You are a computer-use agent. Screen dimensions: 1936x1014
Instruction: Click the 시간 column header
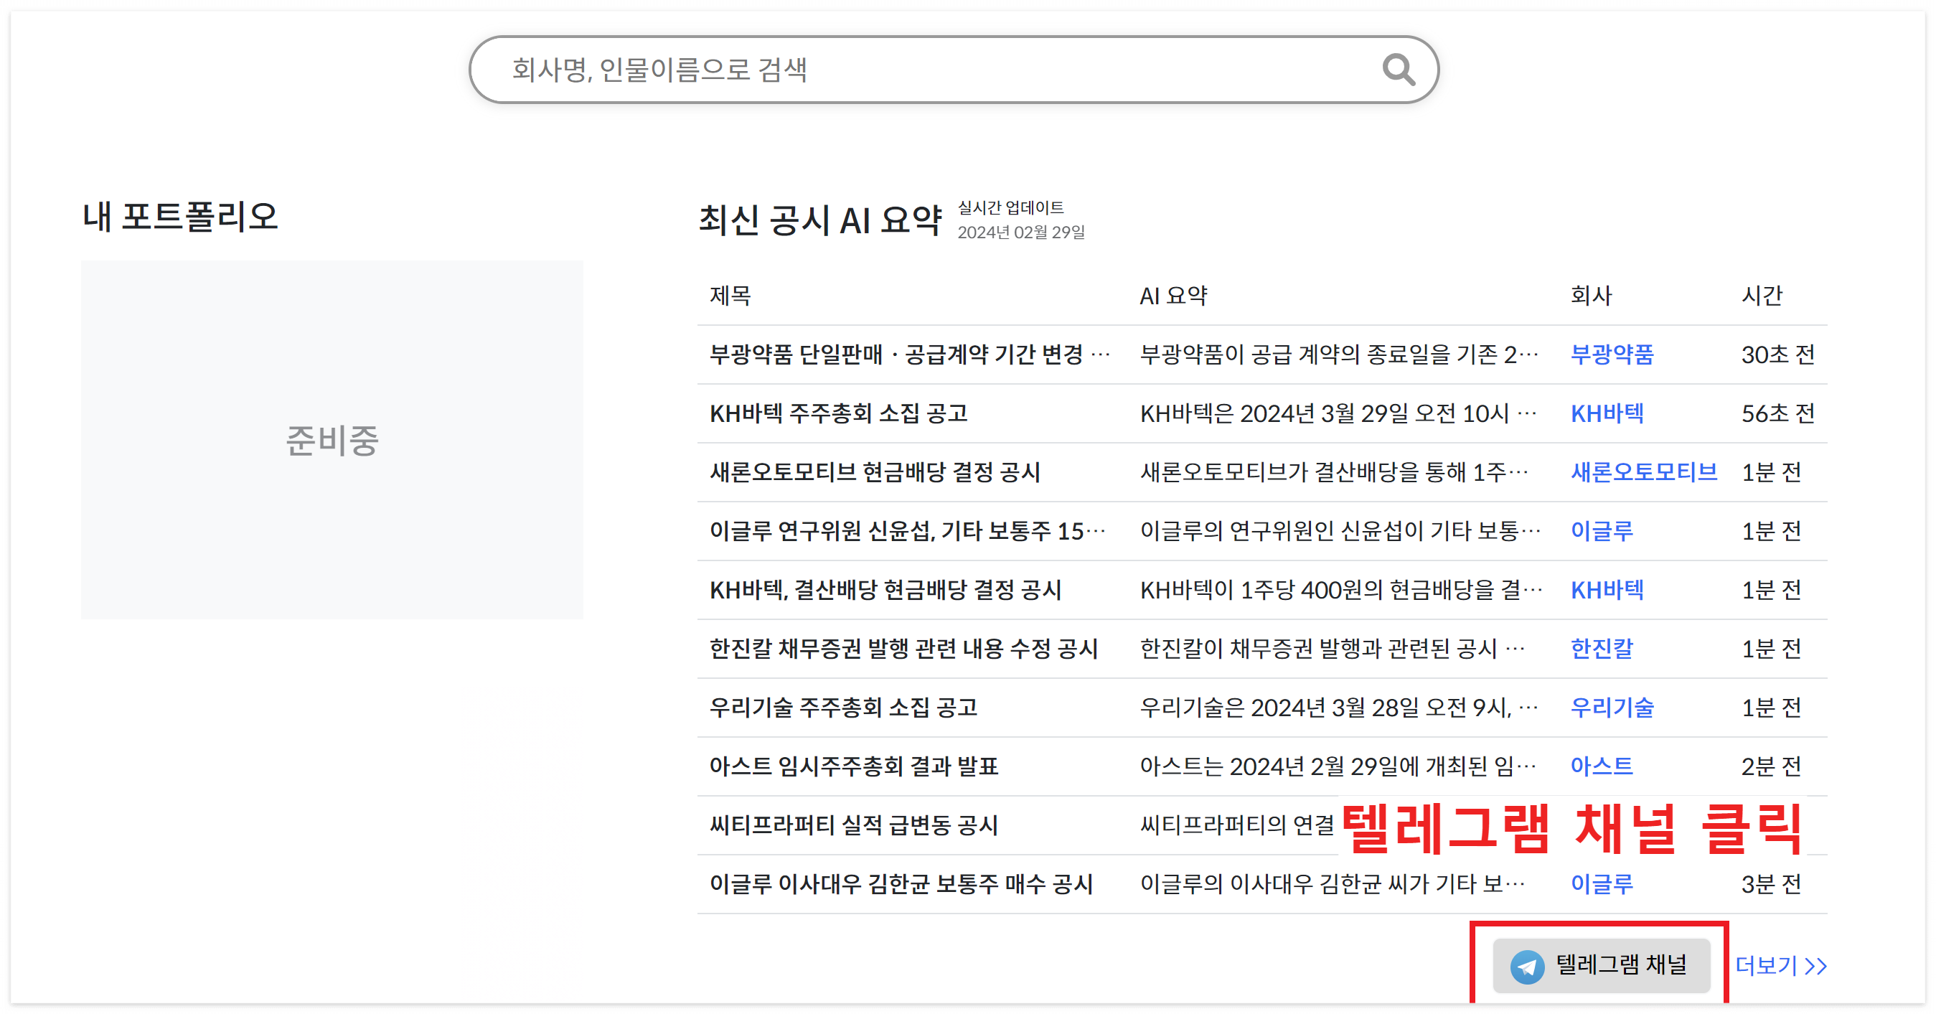point(1762,296)
